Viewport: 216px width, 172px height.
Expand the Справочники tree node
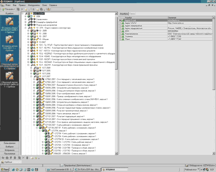25,19
